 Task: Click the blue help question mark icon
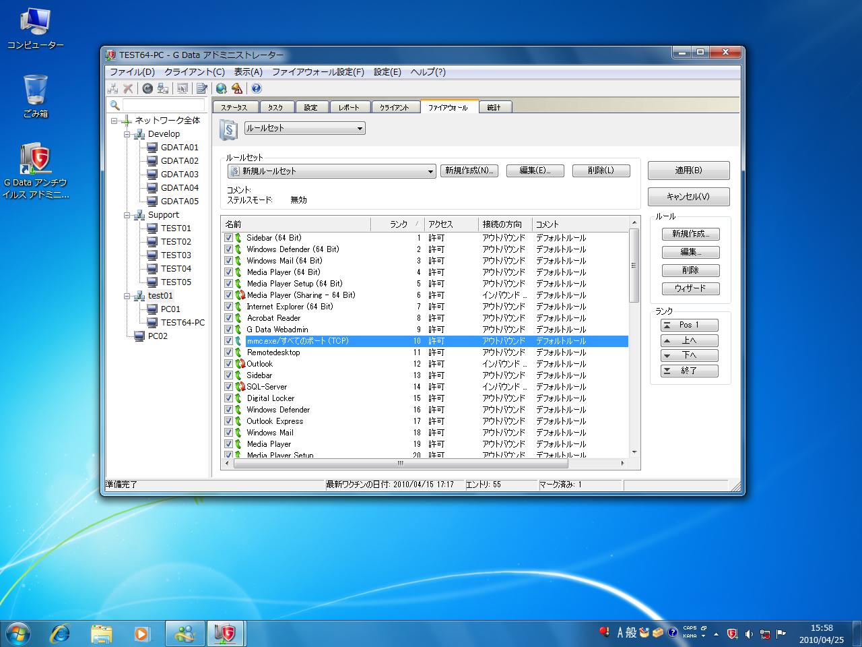click(256, 88)
